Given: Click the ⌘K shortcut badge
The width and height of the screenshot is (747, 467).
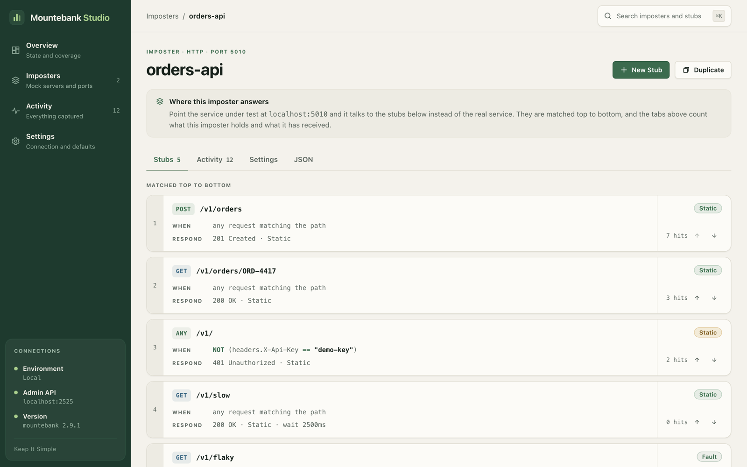Looking at the screenshot, I should pyautogui.click(x=719, y=16).
